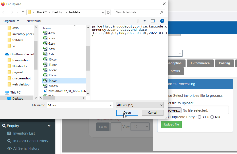The width and height of the screenshot is (237, 154).
Task: Click the change view icon
Action: tap(139, 21)
